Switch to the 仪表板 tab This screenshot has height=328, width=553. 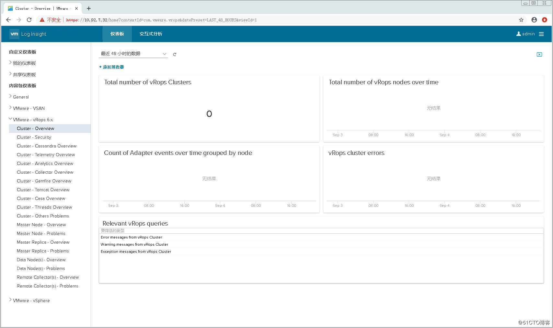click(x=117, y=34)
